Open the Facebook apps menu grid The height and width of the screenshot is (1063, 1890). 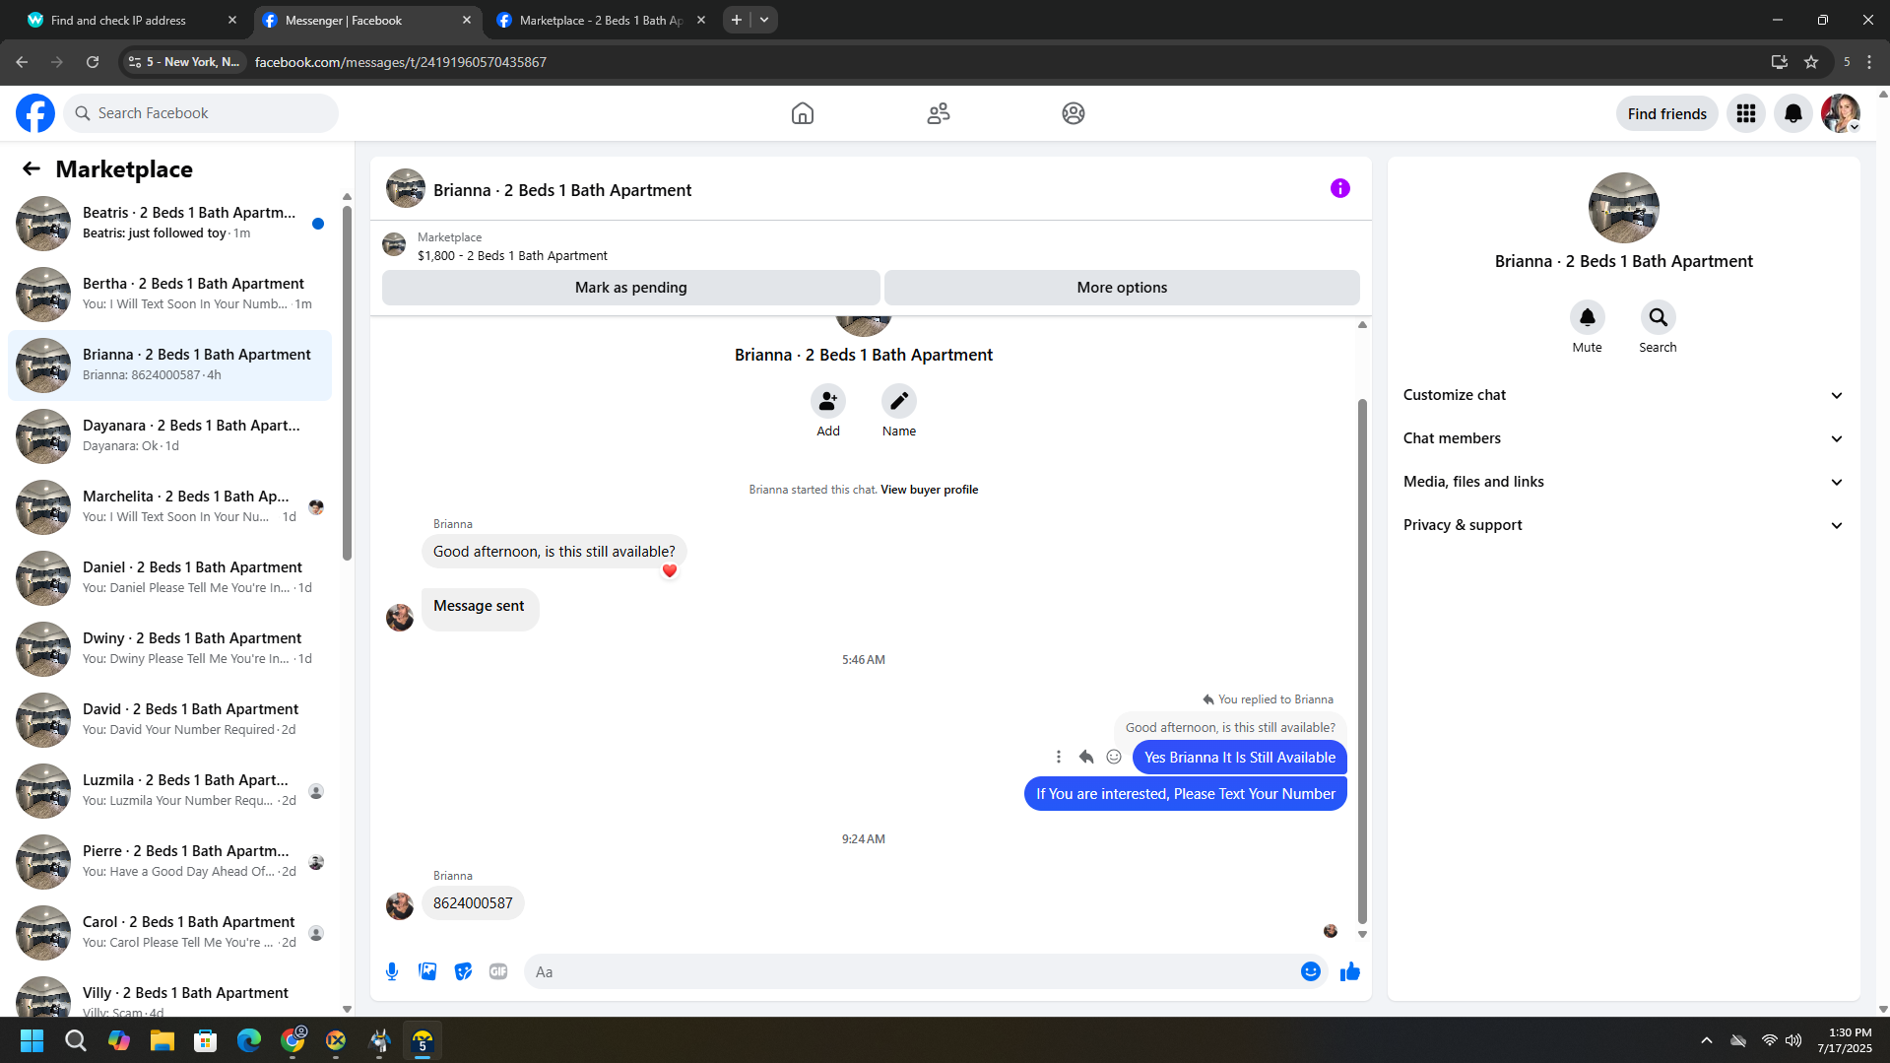tap(1746, 113)
